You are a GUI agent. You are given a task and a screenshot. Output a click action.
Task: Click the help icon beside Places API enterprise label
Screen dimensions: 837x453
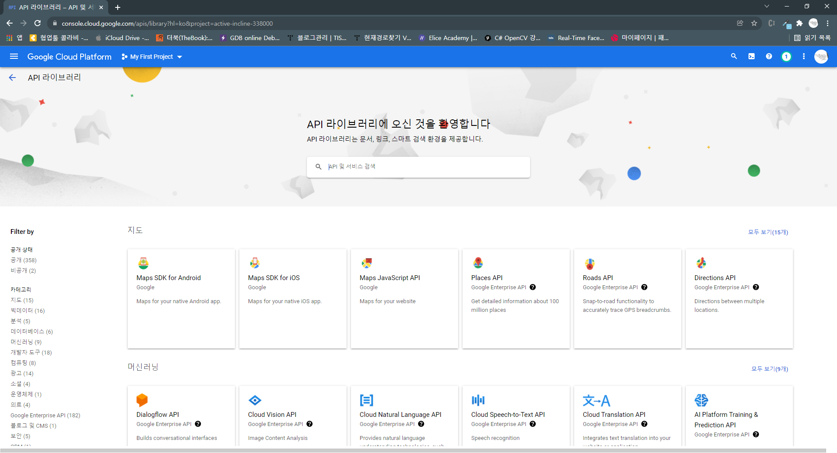point(533,287)
